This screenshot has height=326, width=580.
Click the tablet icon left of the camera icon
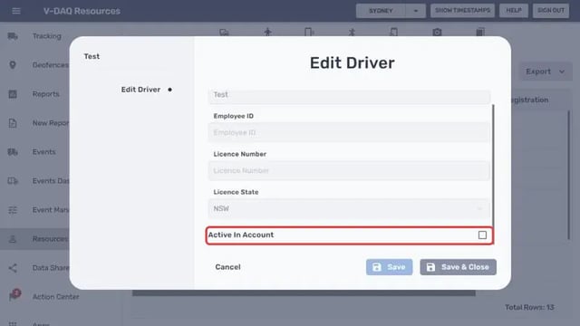point(394,33)
